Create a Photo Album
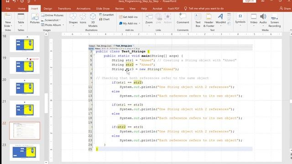292x164 pixels. [x=52, y=25]
